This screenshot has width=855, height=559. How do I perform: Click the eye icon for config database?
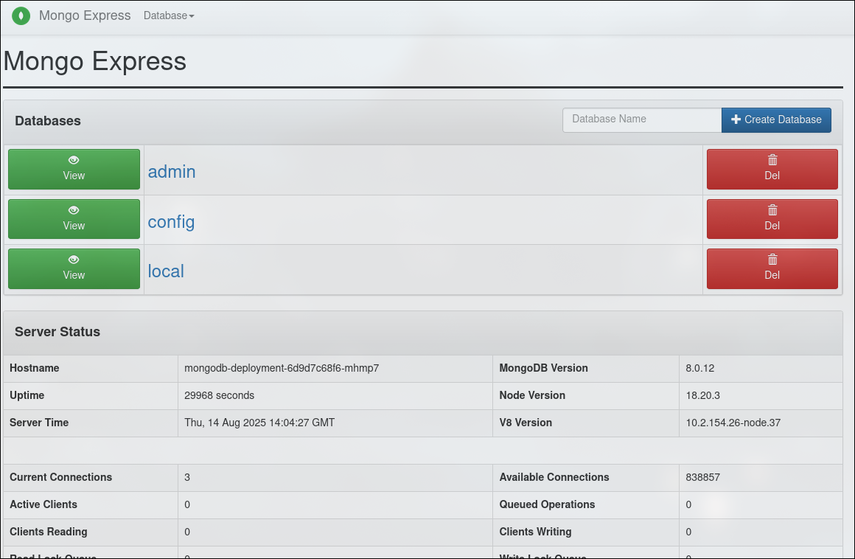74,210
